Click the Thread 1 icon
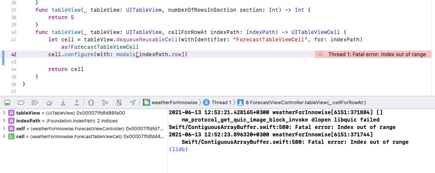435x173 pixels. 206,102
